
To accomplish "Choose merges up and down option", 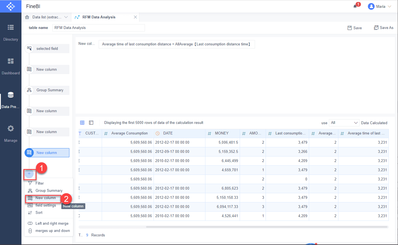I will (48, 231).
